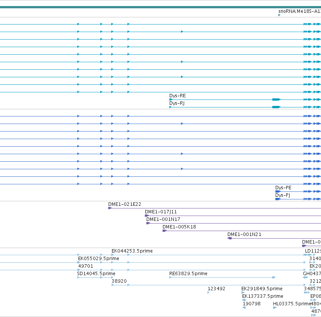Click the Dys-PE protein feature label
The height and width of the screenshot is (317, 321).
point(283,188)
